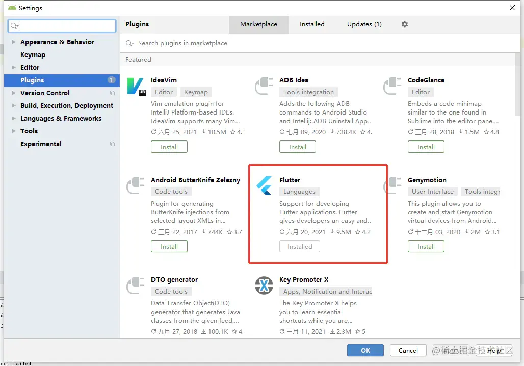524x366 pixels.
Task: Click the IdeaVim plugin logo icon
Action: (136, 87)
